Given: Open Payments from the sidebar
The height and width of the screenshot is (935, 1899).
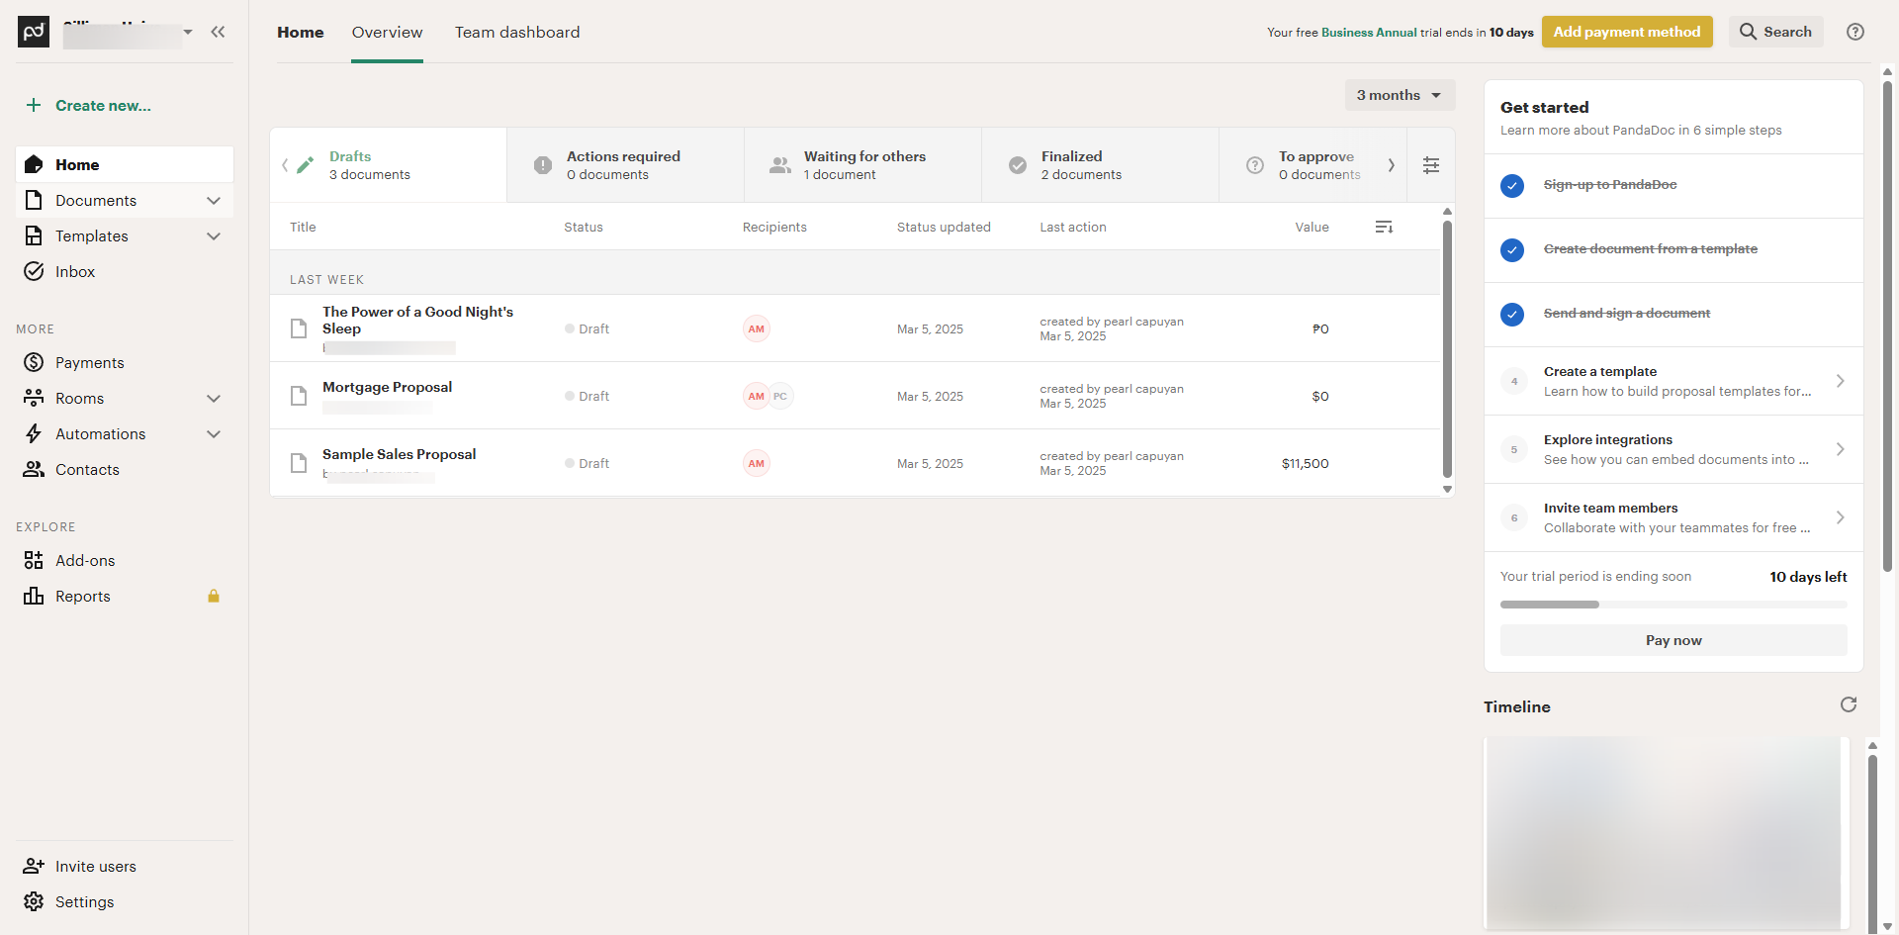Looking at the screenshot, I should pos(89,363).
